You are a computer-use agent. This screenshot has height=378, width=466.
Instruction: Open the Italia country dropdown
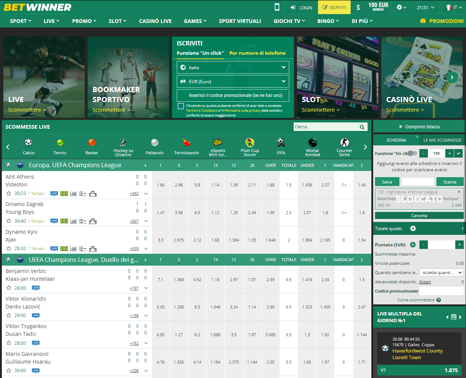point(233,67)
